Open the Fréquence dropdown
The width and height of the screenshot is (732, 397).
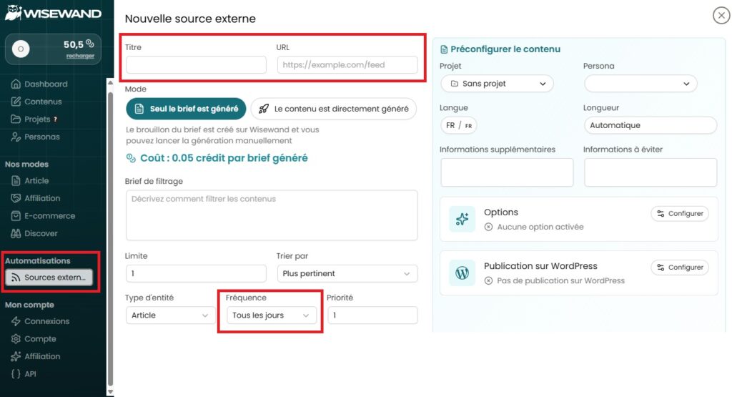coord(271,315)
